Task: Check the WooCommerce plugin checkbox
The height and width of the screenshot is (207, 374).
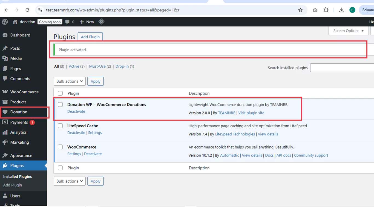Action: coord(60,147)
